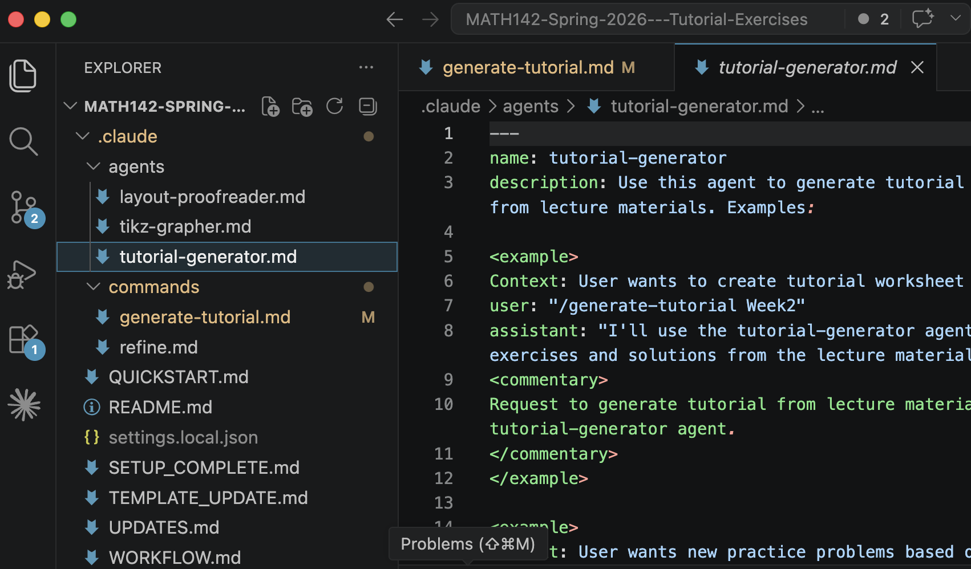Collapse the commands folder
971x569 pixels.
coord(93,287)
